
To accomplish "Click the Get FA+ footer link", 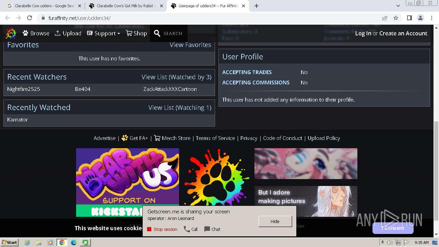I will 135,138.
